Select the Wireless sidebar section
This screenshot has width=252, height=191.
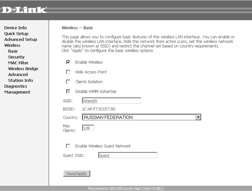[12, 46]
